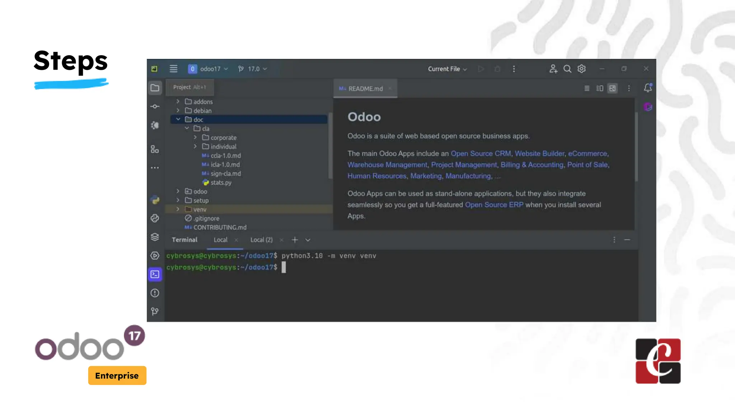
Task: Open the Commit tool window icon
Action: pos(155,106)
